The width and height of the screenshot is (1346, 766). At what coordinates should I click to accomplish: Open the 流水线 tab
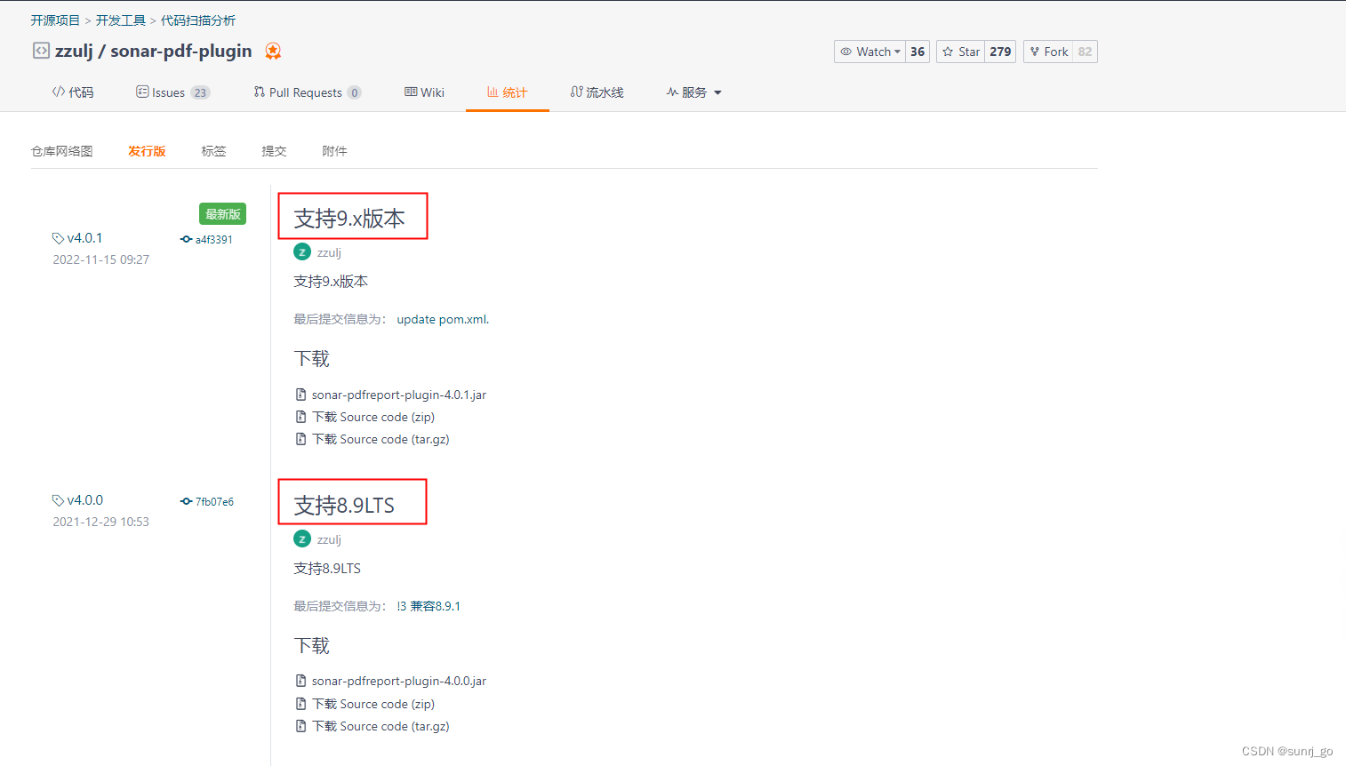coord(597,92)
